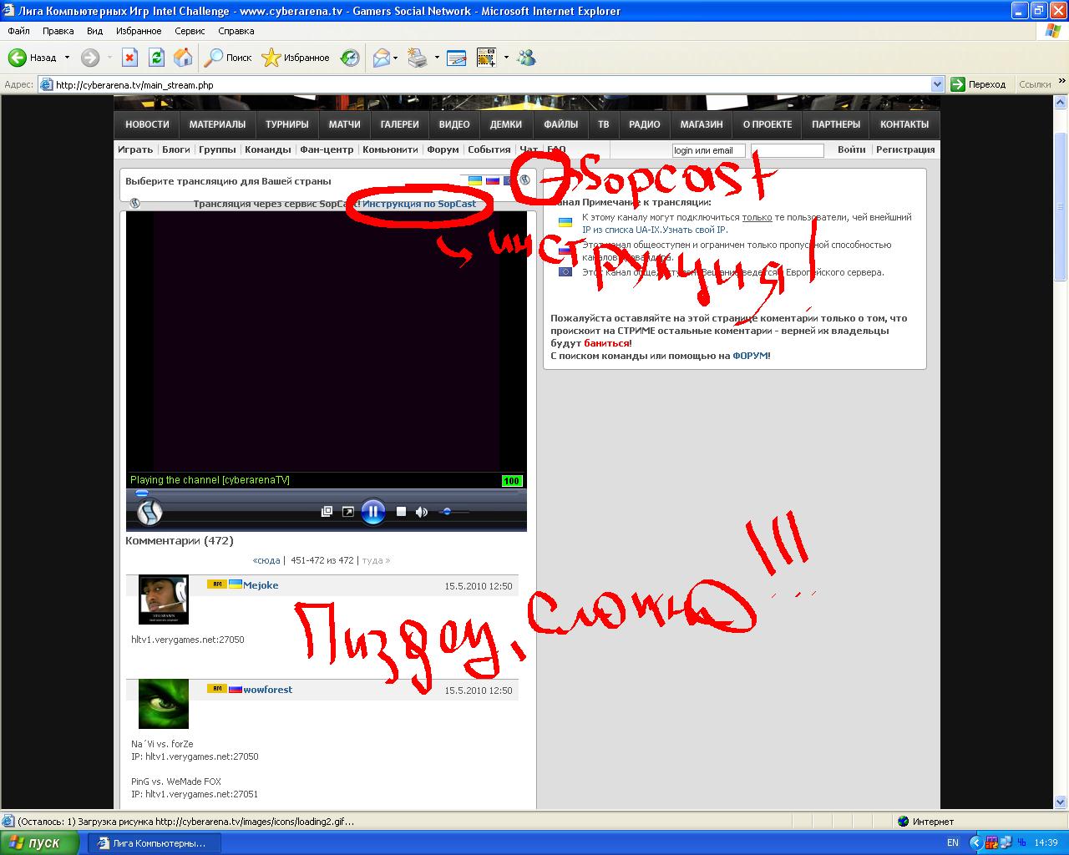This screenshot has width=1069, height=855.
Task: Click the Переход go button
Action: point(980,84)
